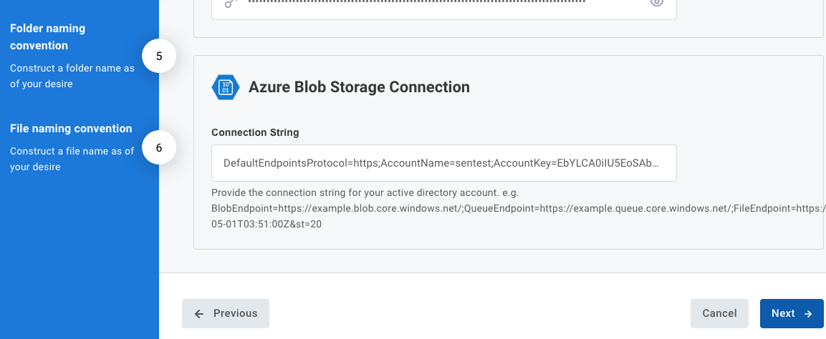
Task: Click the key icon in the masked field
Action: point(229,3)
